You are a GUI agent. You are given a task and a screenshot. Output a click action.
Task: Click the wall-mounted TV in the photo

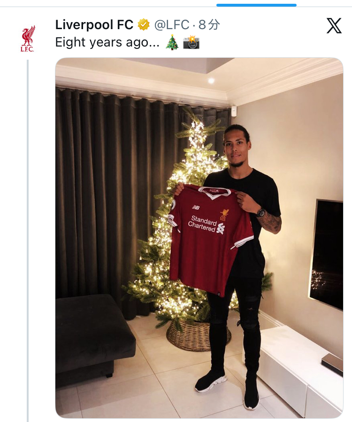click(x=327, y=254)
